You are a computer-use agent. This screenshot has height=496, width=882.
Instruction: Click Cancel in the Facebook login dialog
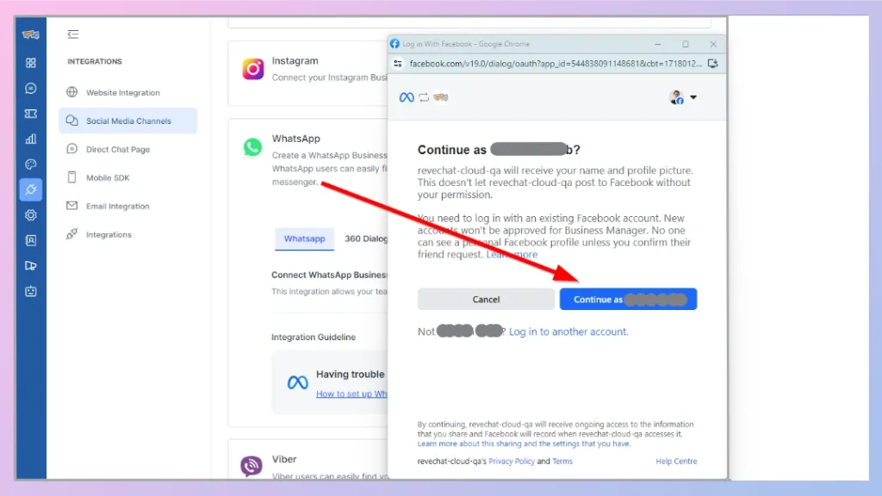pos(486,299)
